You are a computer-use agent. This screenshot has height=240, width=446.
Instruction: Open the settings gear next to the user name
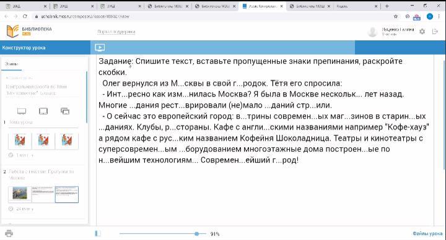[422, 32]
